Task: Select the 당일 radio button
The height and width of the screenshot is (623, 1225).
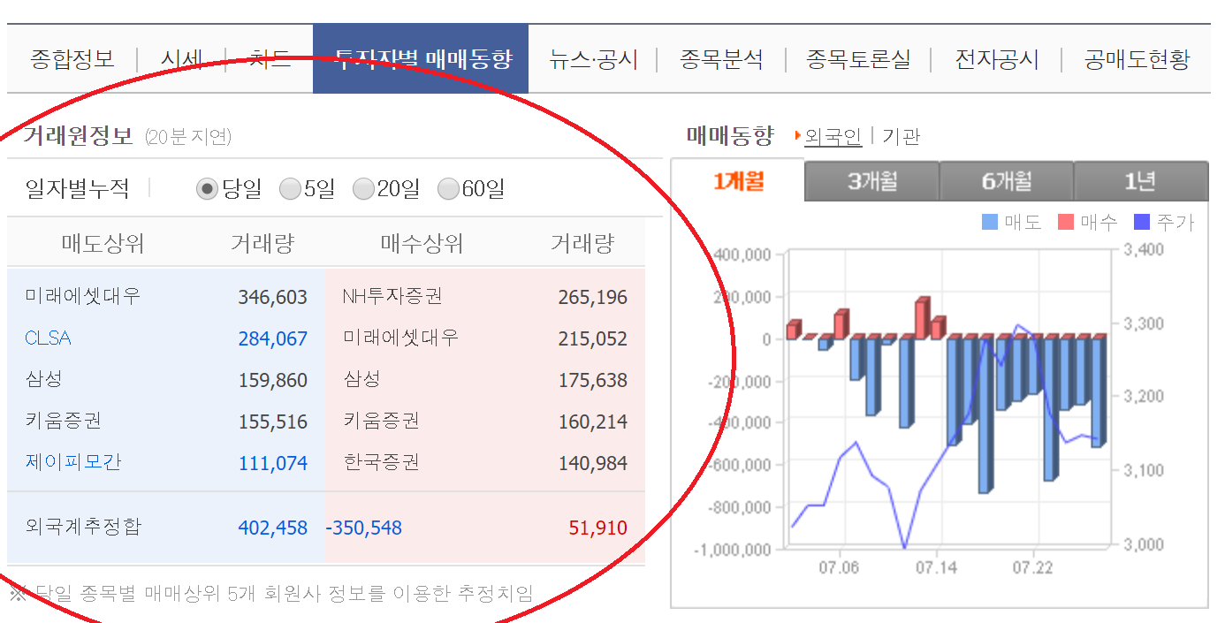Action: coord(207,189)
